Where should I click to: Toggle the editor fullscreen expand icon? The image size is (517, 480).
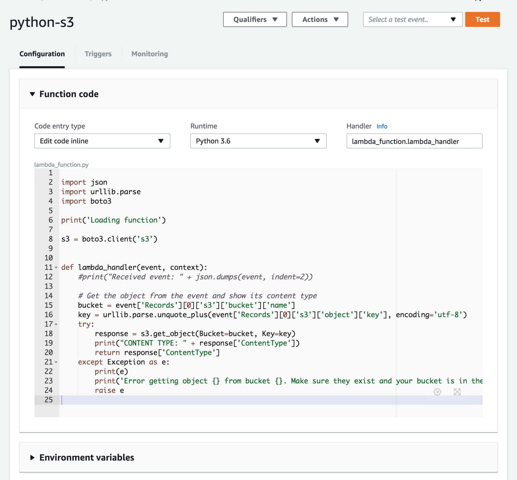457,392
